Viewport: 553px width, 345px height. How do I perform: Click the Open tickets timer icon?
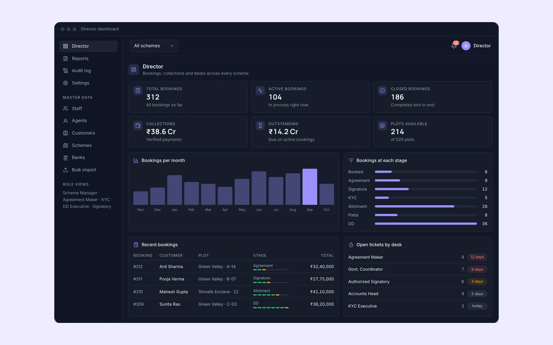(x=351, y=245)
